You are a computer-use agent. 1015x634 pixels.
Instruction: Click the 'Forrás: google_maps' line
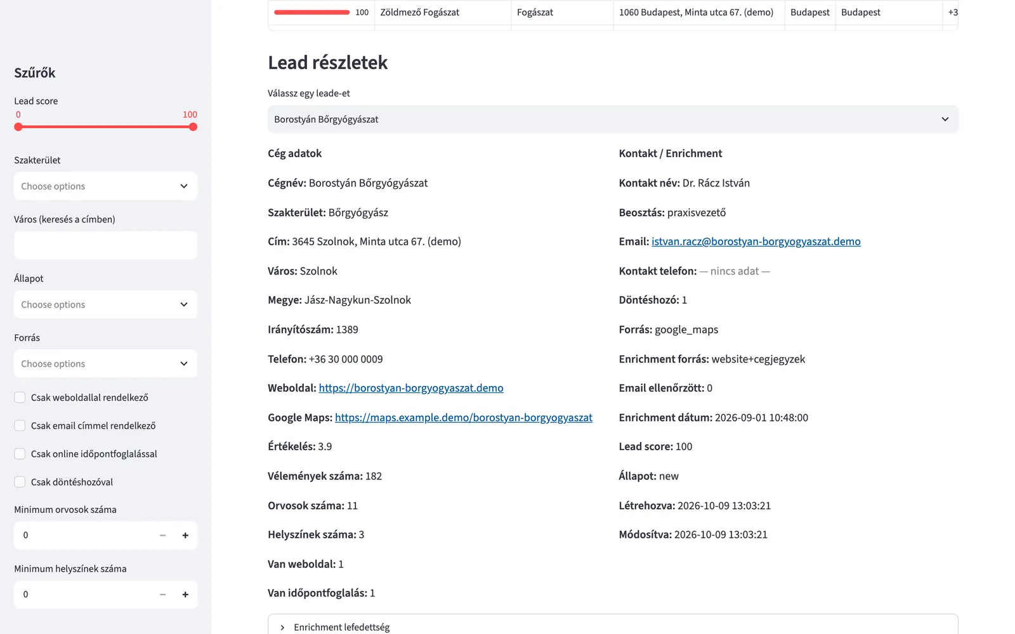click(x=669, y=330)
